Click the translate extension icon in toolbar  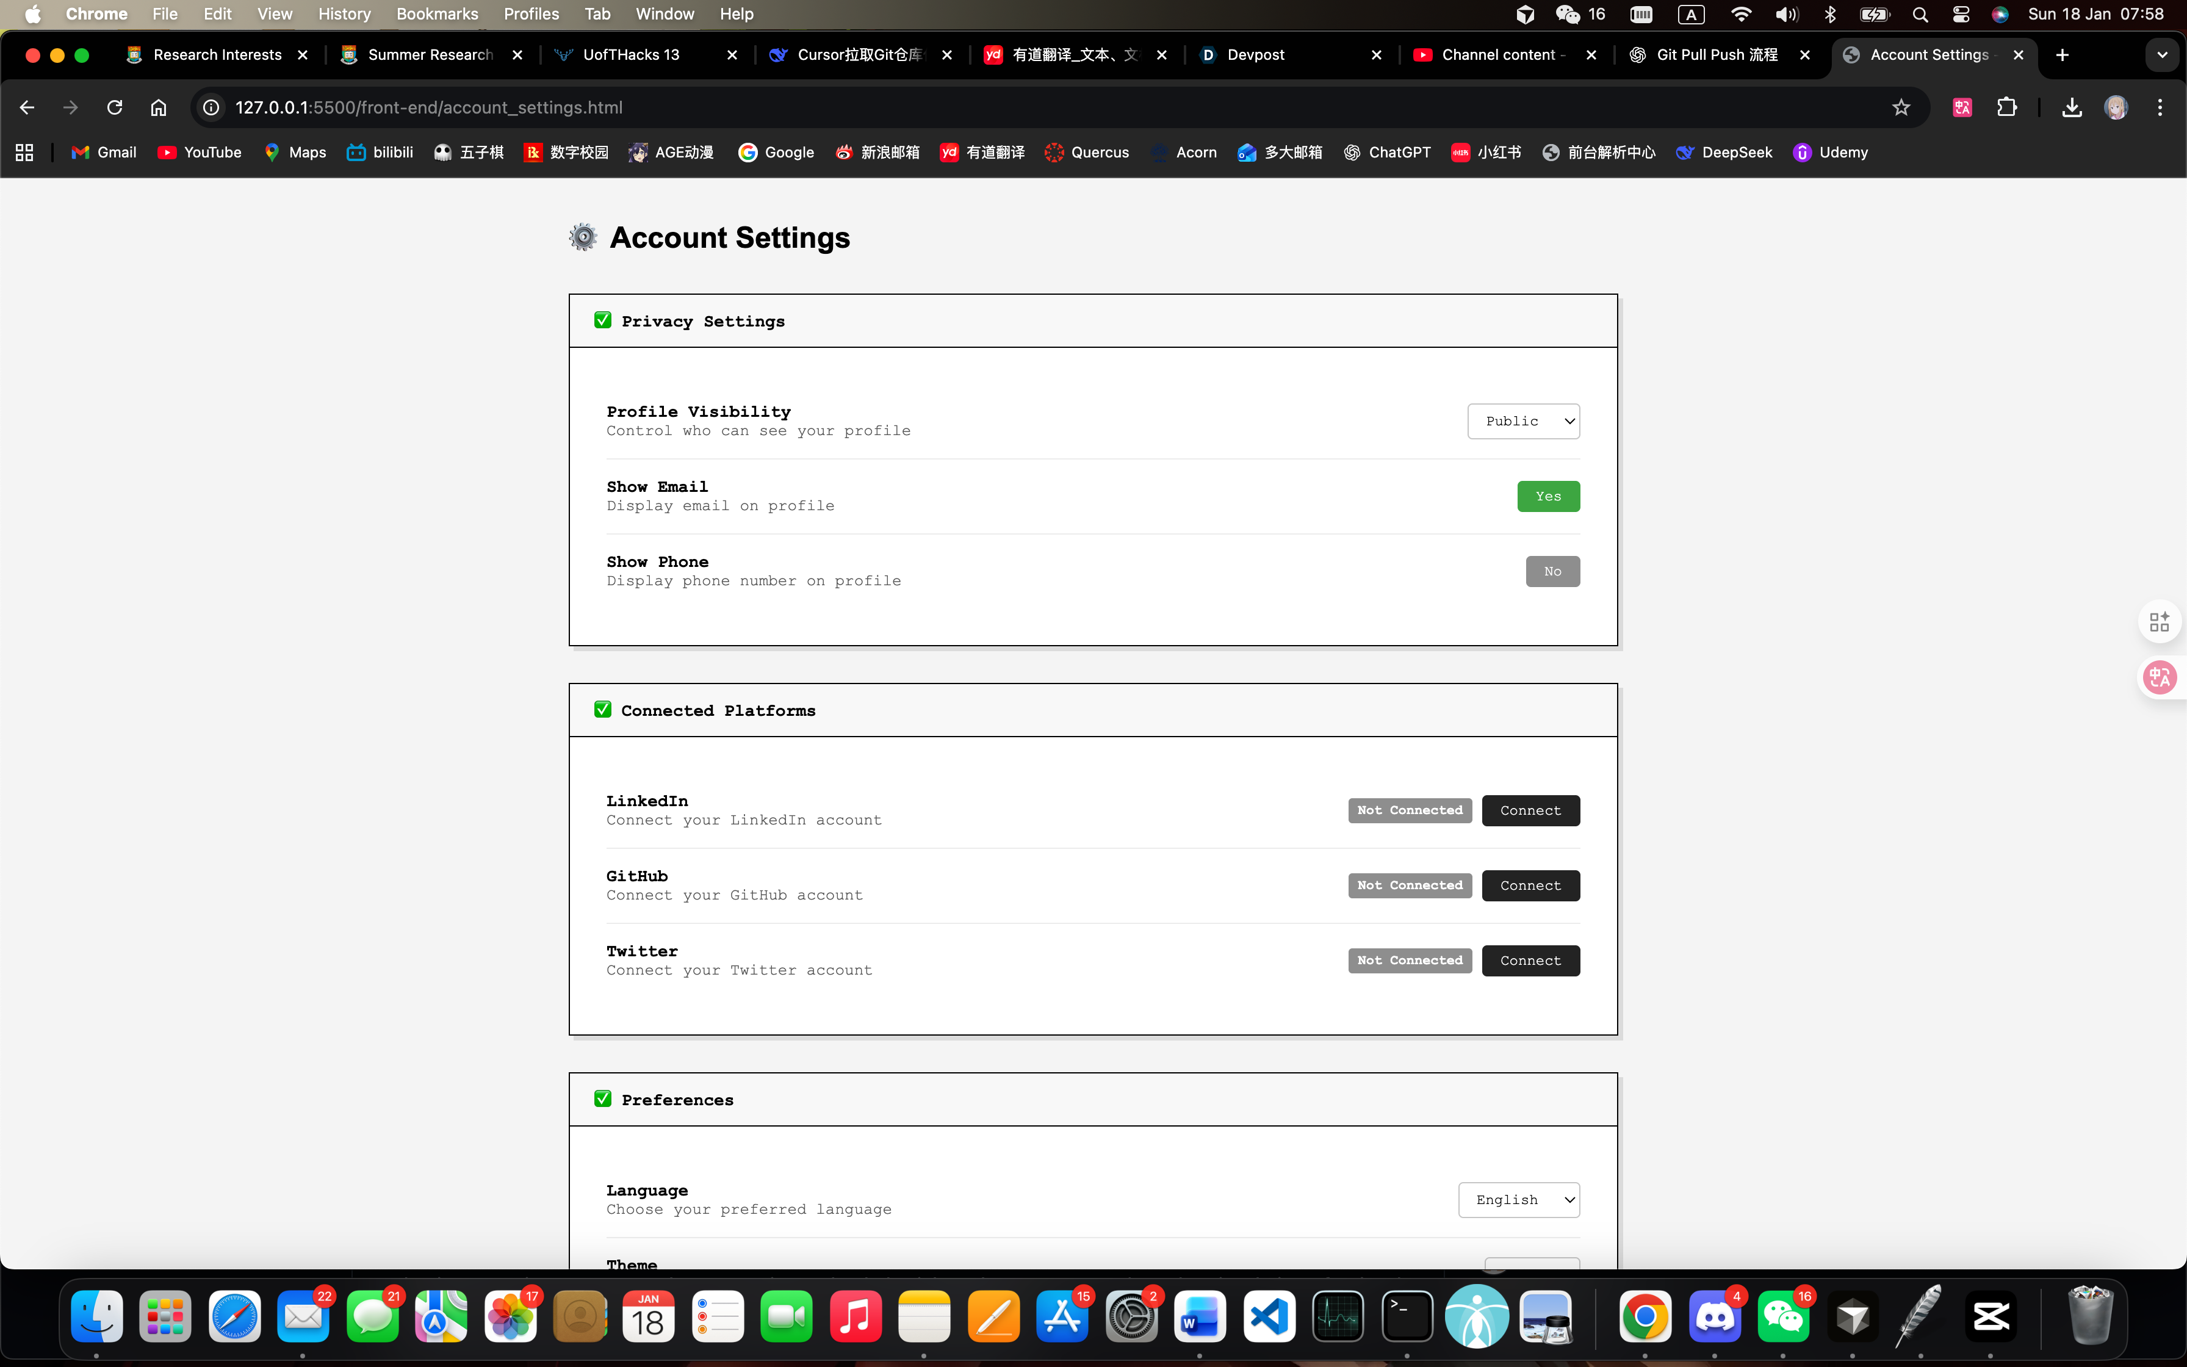[1962, 107]
